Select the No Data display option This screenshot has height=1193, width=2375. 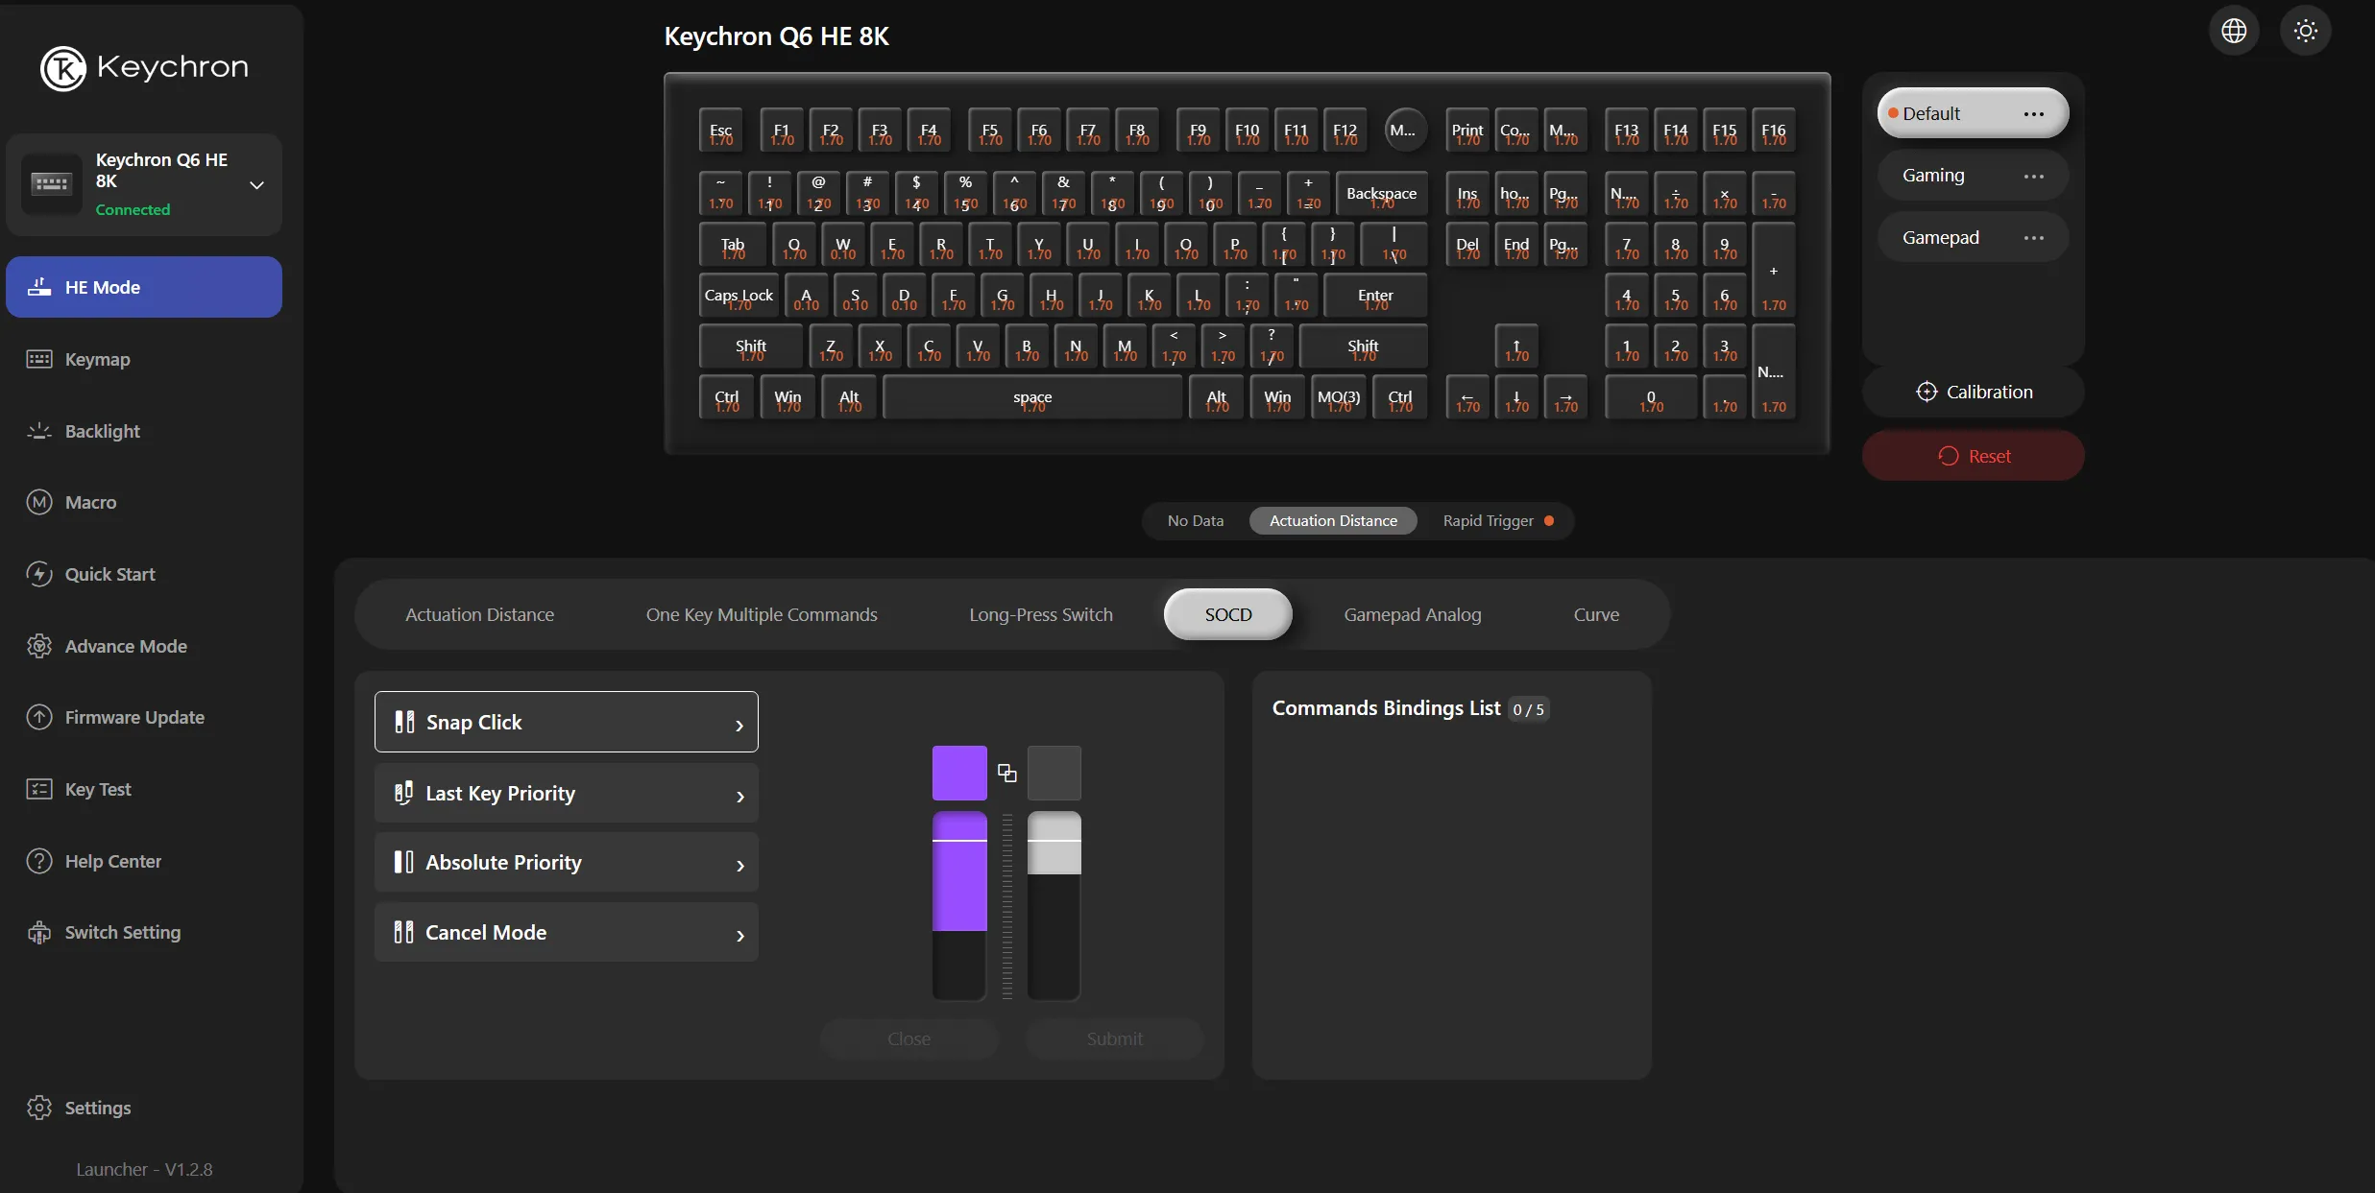(1195, 520)
